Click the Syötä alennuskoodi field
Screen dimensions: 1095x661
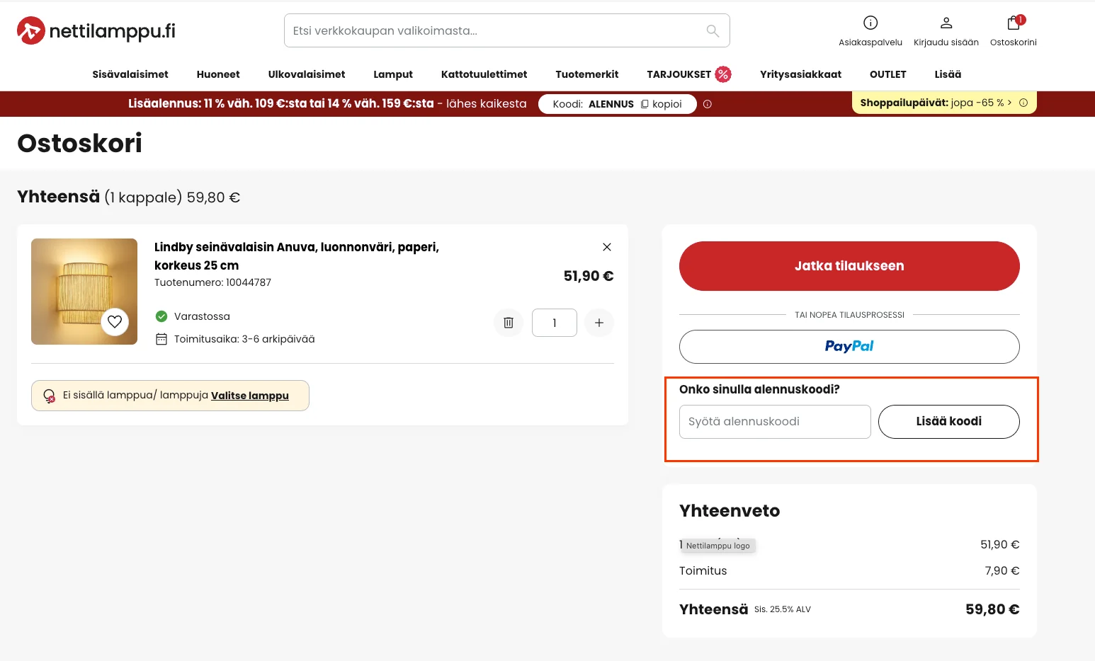click(x=775, y=422)
